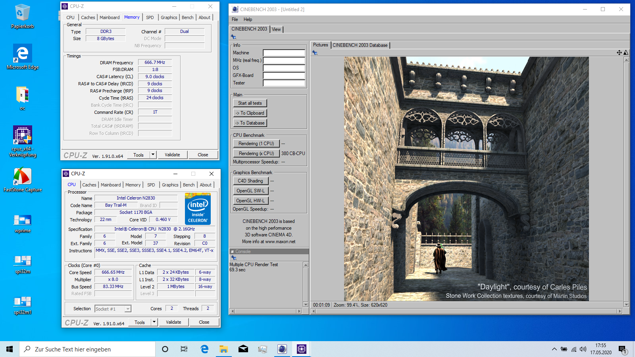
Task: Start the OpenGL HW-L test
Action: coord(250,201)
